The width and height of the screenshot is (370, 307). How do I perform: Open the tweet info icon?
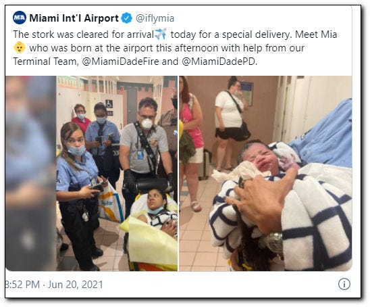tap(344, 284)
